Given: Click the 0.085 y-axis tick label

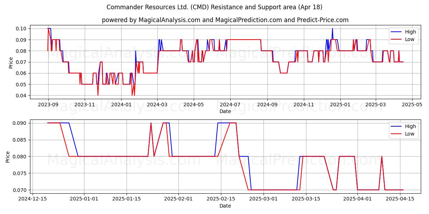Looking at the screenshot, I should [20, 140].
